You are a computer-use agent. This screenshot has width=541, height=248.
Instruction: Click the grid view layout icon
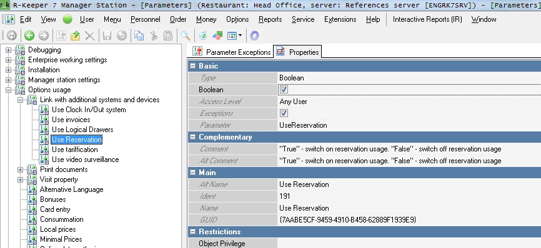[232, 36]
